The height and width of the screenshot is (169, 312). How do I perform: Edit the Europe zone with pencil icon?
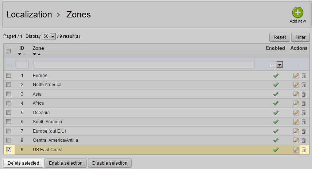click(296, 76)
